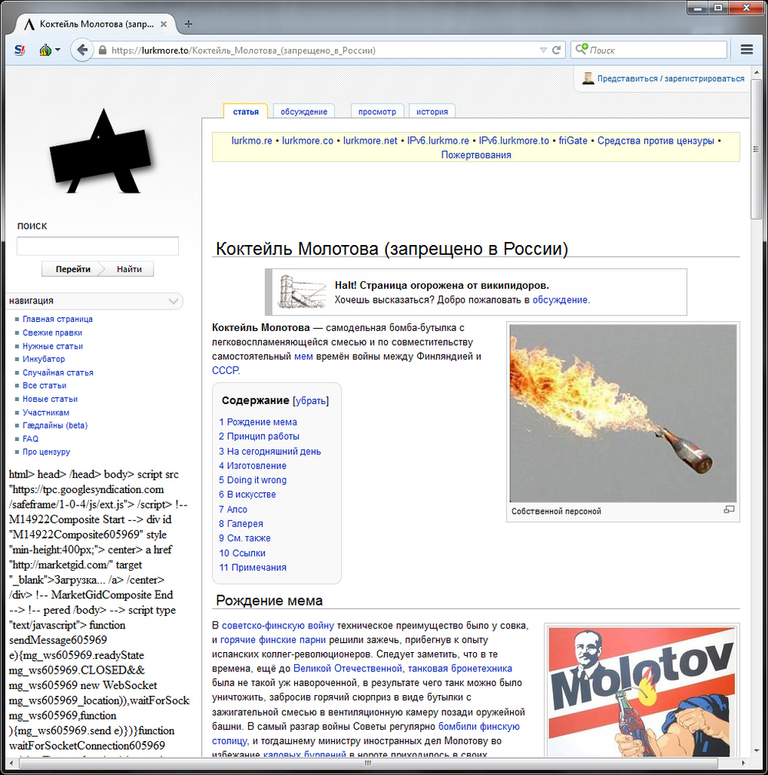The height and width of the screenshot is (775, 768).
Task: Open the IPv6.lurkmo.re link
Action: point(438,141)
